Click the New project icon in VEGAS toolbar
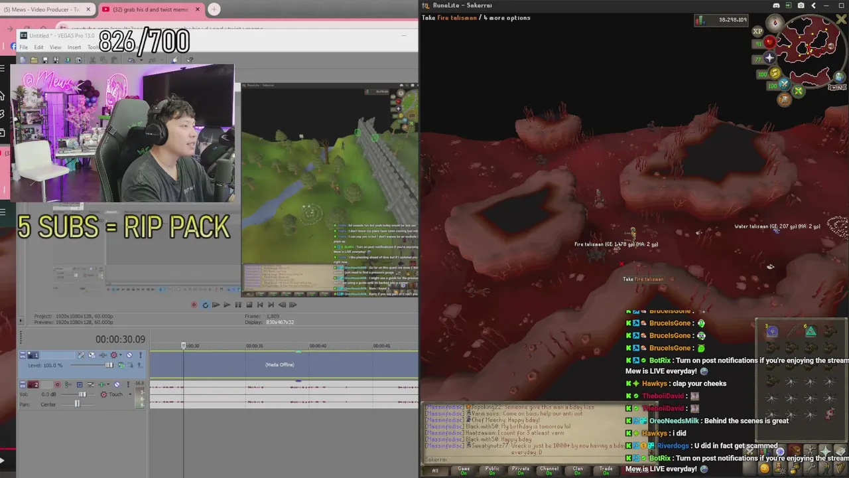The image size is (849, 478). 24,60
